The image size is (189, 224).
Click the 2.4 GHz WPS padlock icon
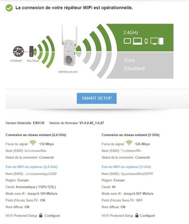41,215
